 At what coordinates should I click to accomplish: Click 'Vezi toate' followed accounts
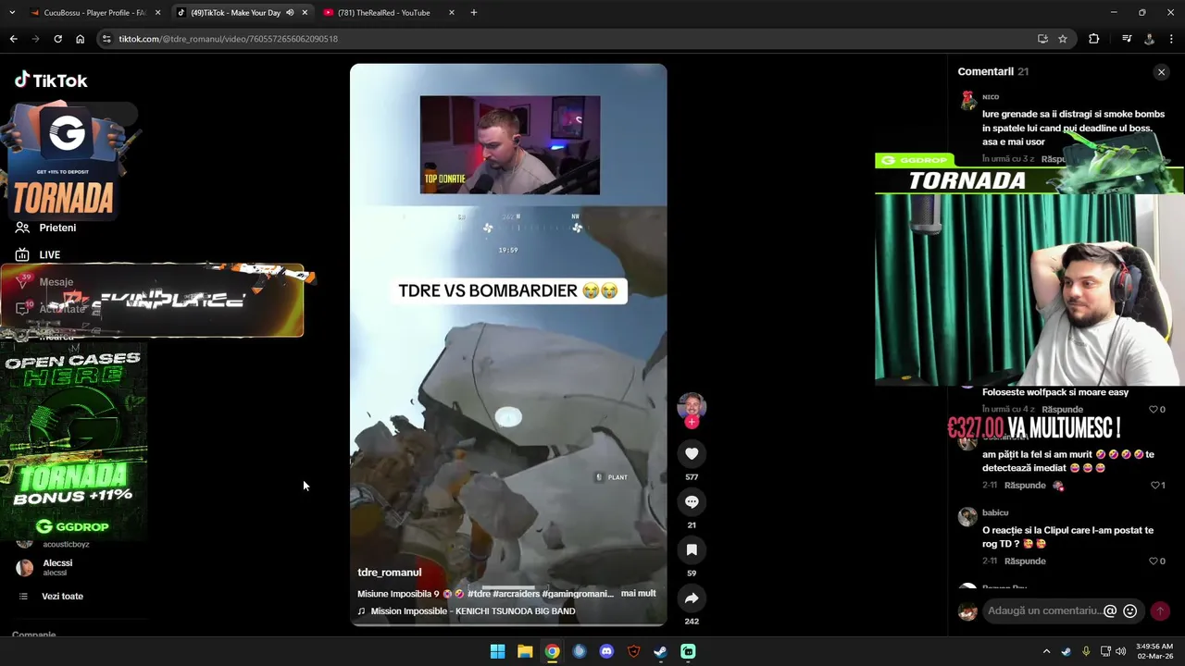pos(62,597)
